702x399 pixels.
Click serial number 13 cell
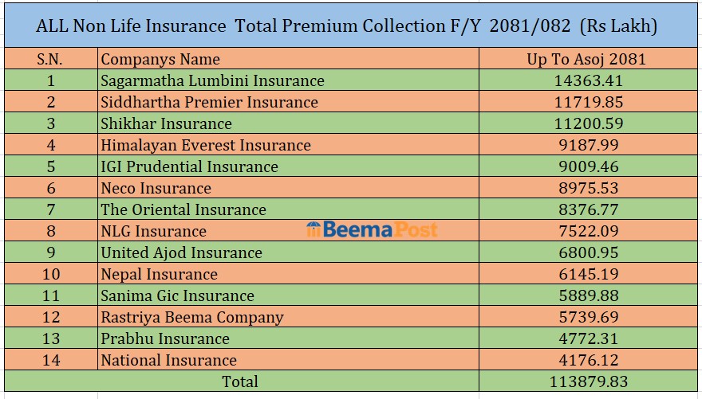point(50,338)
